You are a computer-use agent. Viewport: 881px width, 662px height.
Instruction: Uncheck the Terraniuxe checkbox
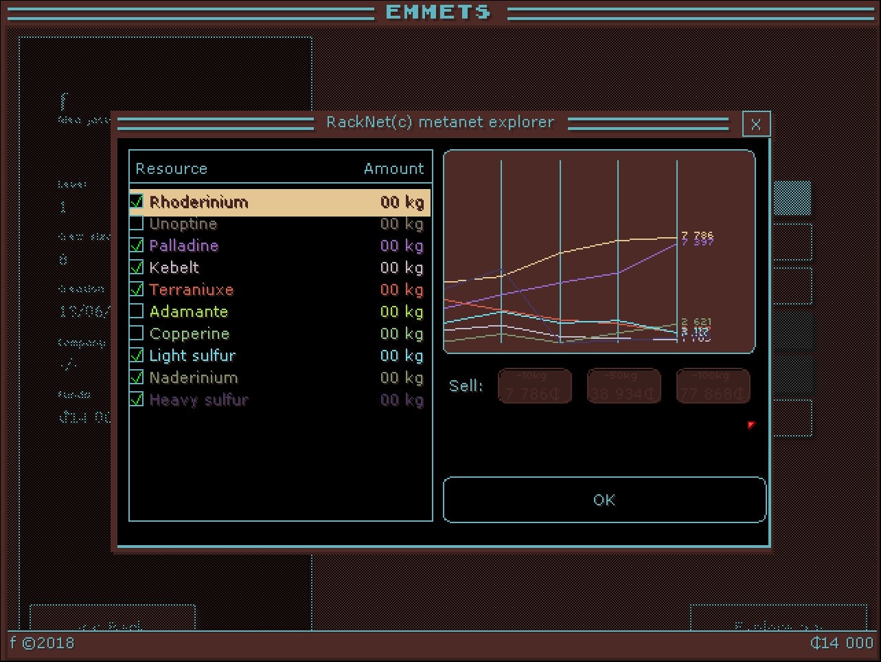point(137,290)
